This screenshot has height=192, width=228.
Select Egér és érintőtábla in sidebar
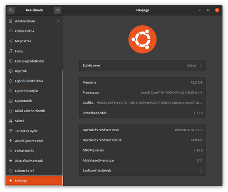34,81
